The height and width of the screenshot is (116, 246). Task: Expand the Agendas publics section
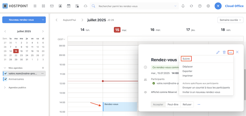5,88
